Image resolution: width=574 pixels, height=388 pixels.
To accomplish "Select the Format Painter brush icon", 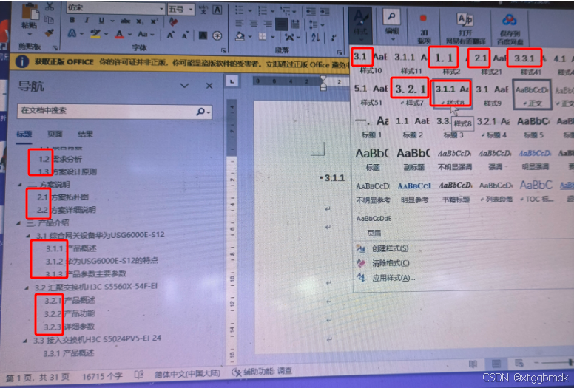I will (x=49, y=33).
